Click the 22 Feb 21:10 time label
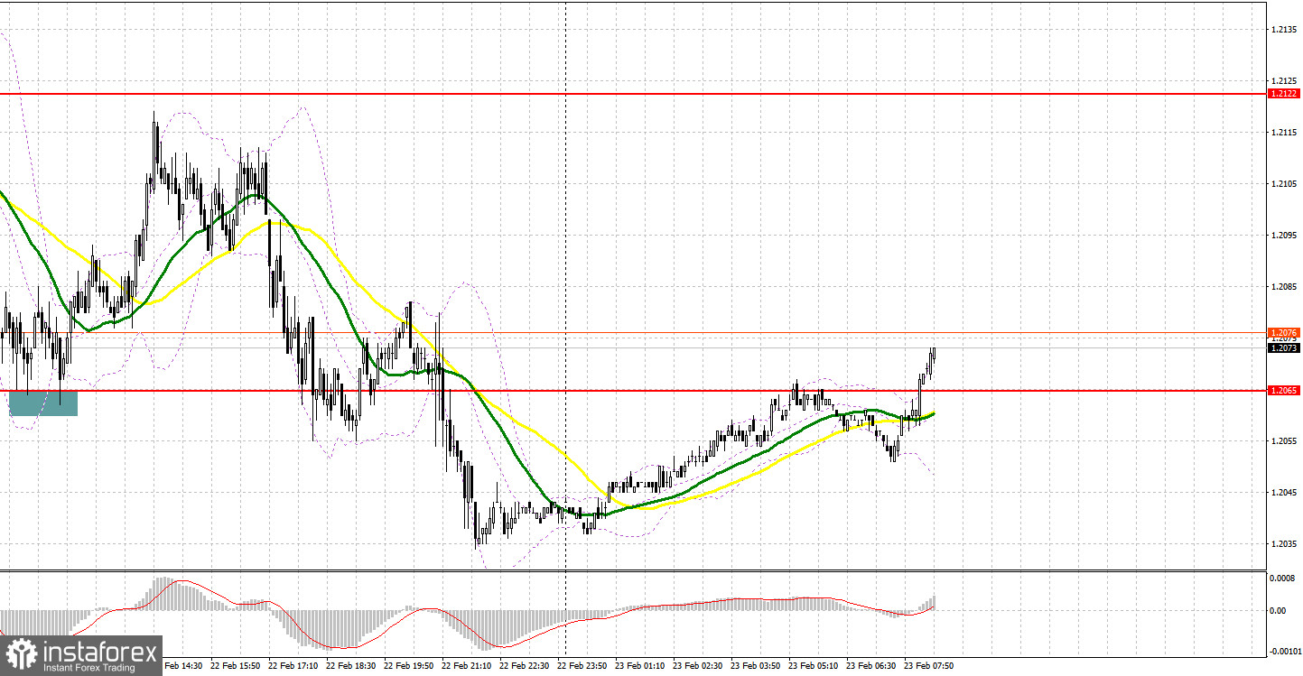Image resolution: width=1303 pixels, height=676 pixels. [468, 666]
